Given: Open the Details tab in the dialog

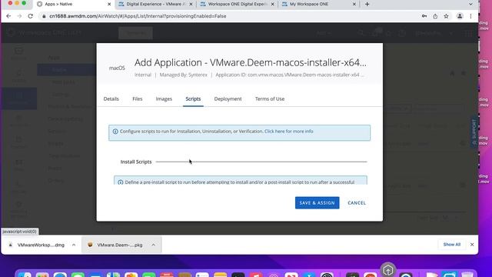Looking at the screenshot, I should (x=111, y=99).
